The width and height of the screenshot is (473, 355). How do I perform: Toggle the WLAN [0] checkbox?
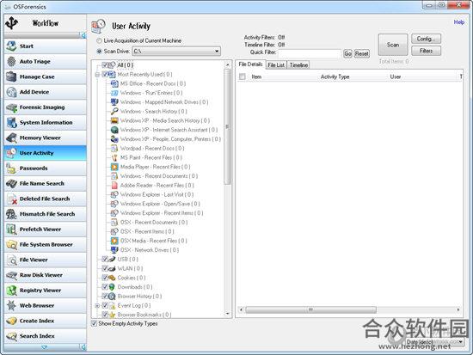pos(105,268)
